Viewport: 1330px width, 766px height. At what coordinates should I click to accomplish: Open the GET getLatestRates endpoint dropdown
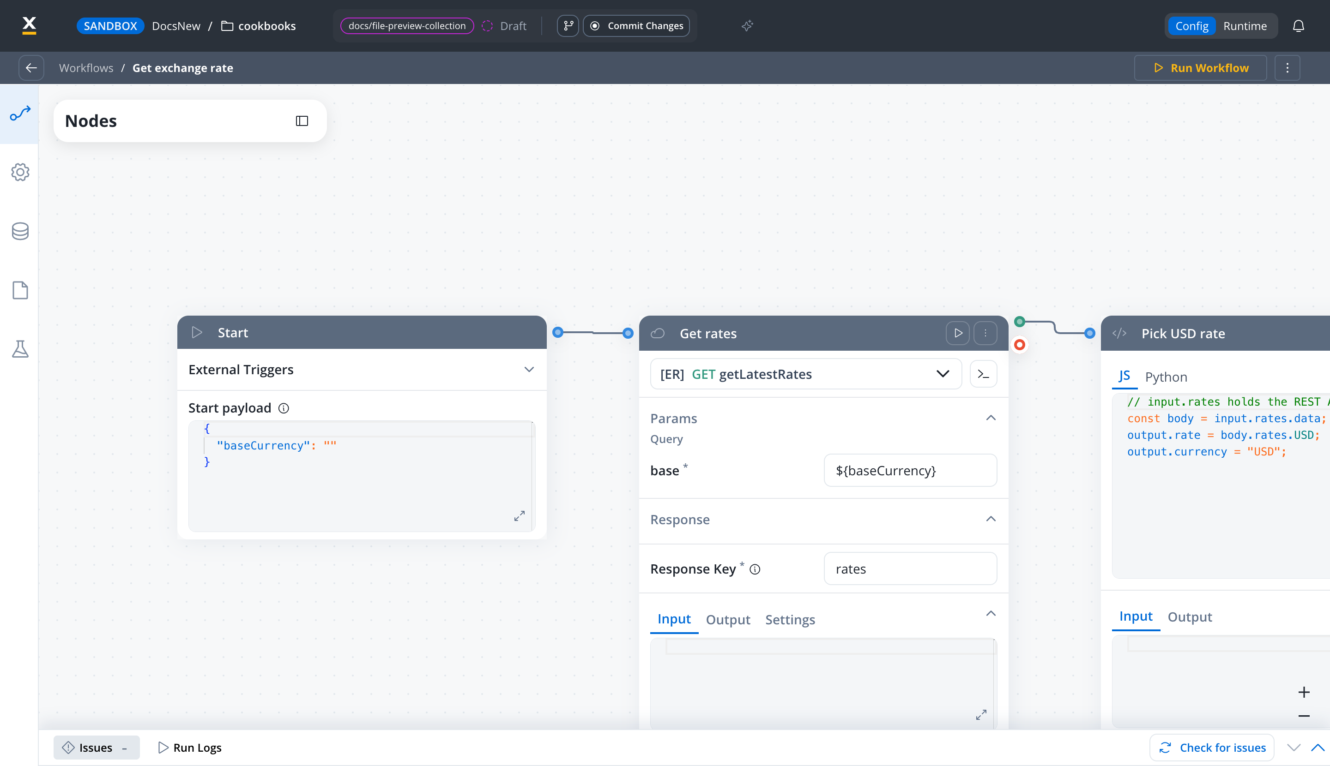tap(805, 374)
